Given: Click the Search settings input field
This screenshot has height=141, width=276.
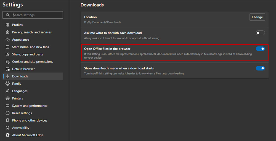Looking at the screenshot, I should tap(36, 15).
